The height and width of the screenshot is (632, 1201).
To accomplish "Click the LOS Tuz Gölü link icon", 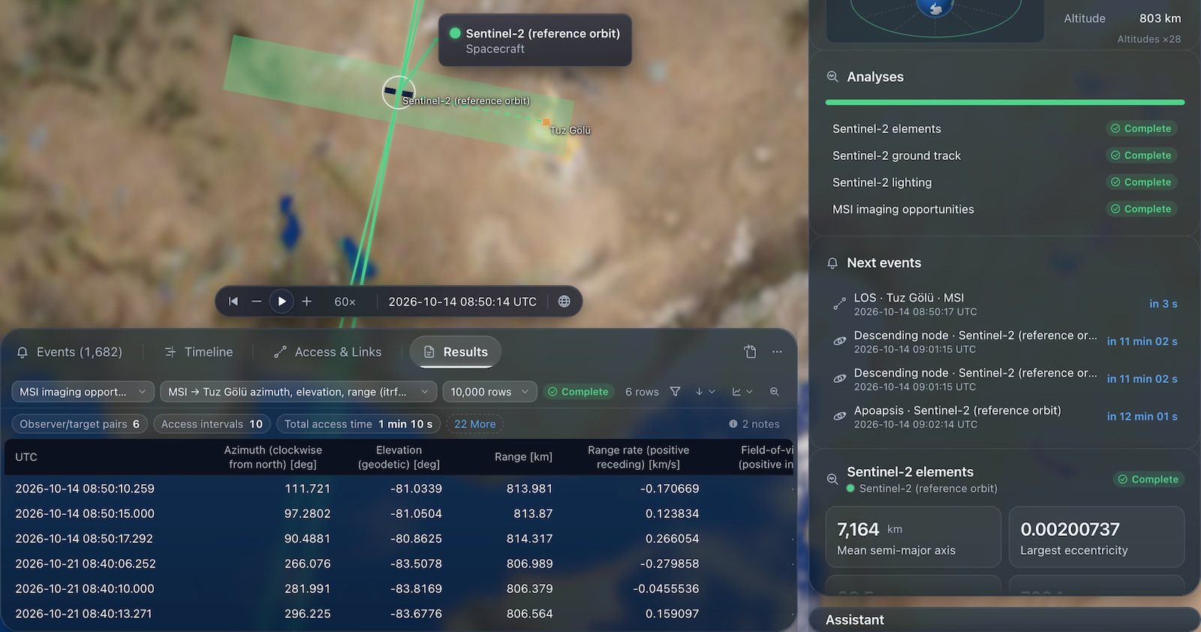I will pyautogui.click(x=839, y=304).
